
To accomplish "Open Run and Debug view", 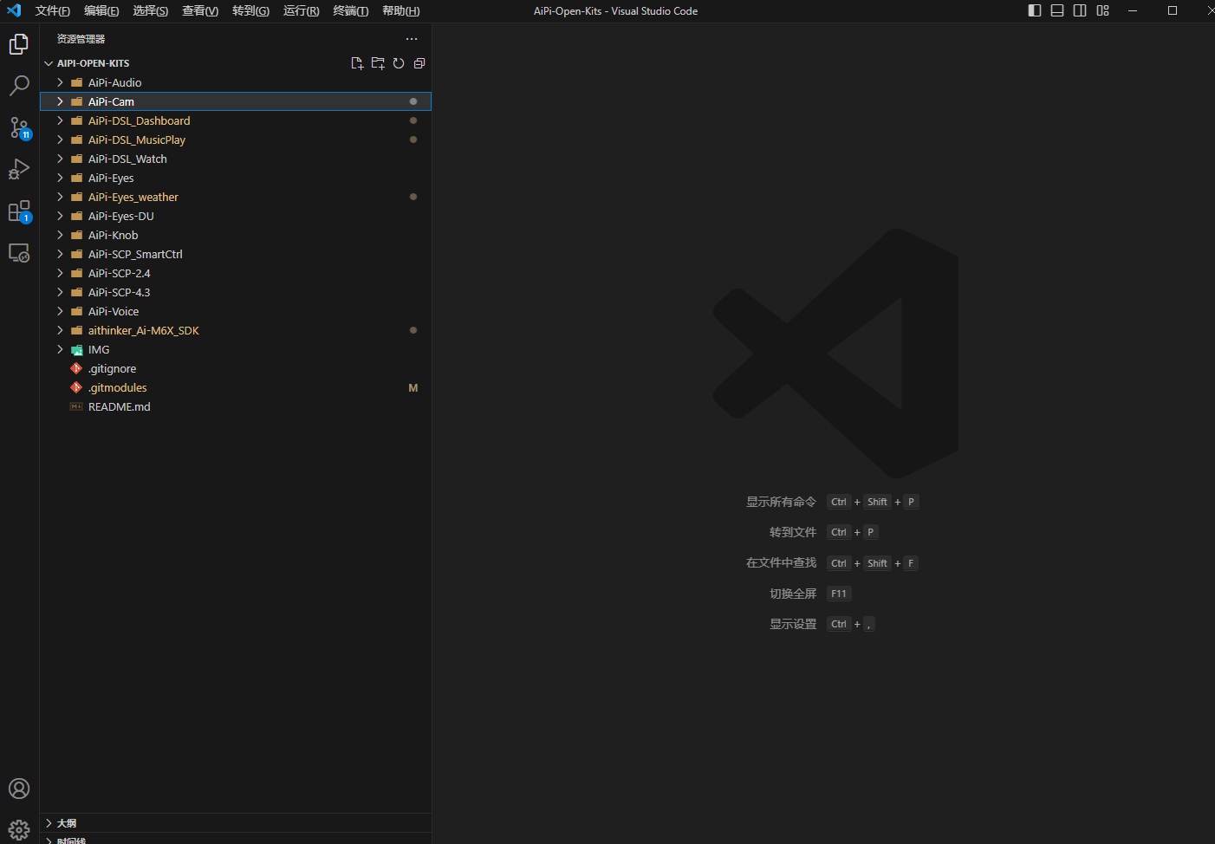I will click(19, 170).
